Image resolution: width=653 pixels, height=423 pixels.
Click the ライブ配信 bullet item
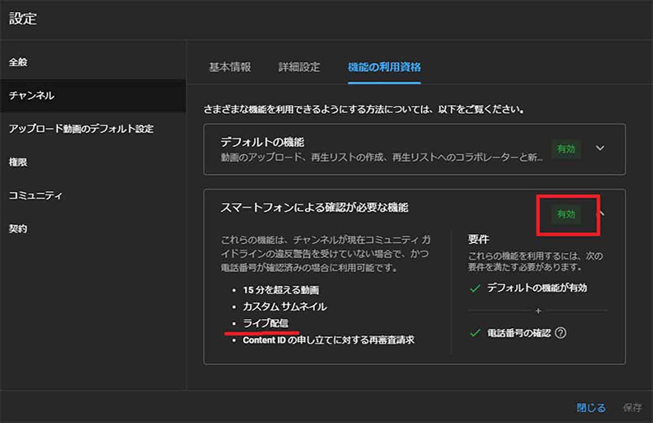(266, 323)
